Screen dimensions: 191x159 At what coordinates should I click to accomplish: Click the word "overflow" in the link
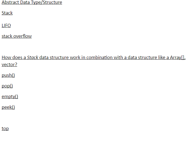coord(23,36)
